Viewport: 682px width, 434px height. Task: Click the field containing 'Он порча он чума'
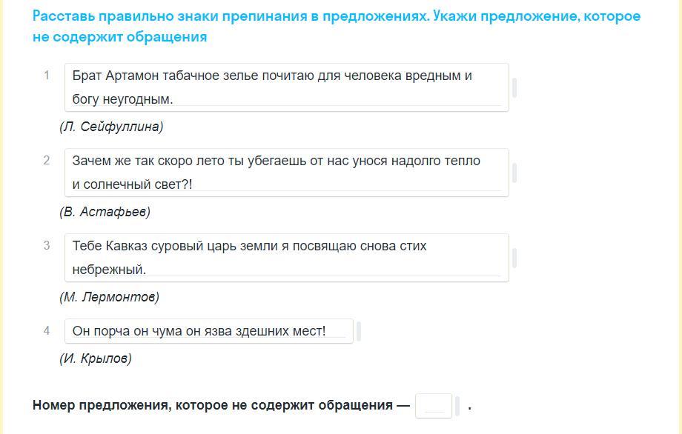click(209, 331)
